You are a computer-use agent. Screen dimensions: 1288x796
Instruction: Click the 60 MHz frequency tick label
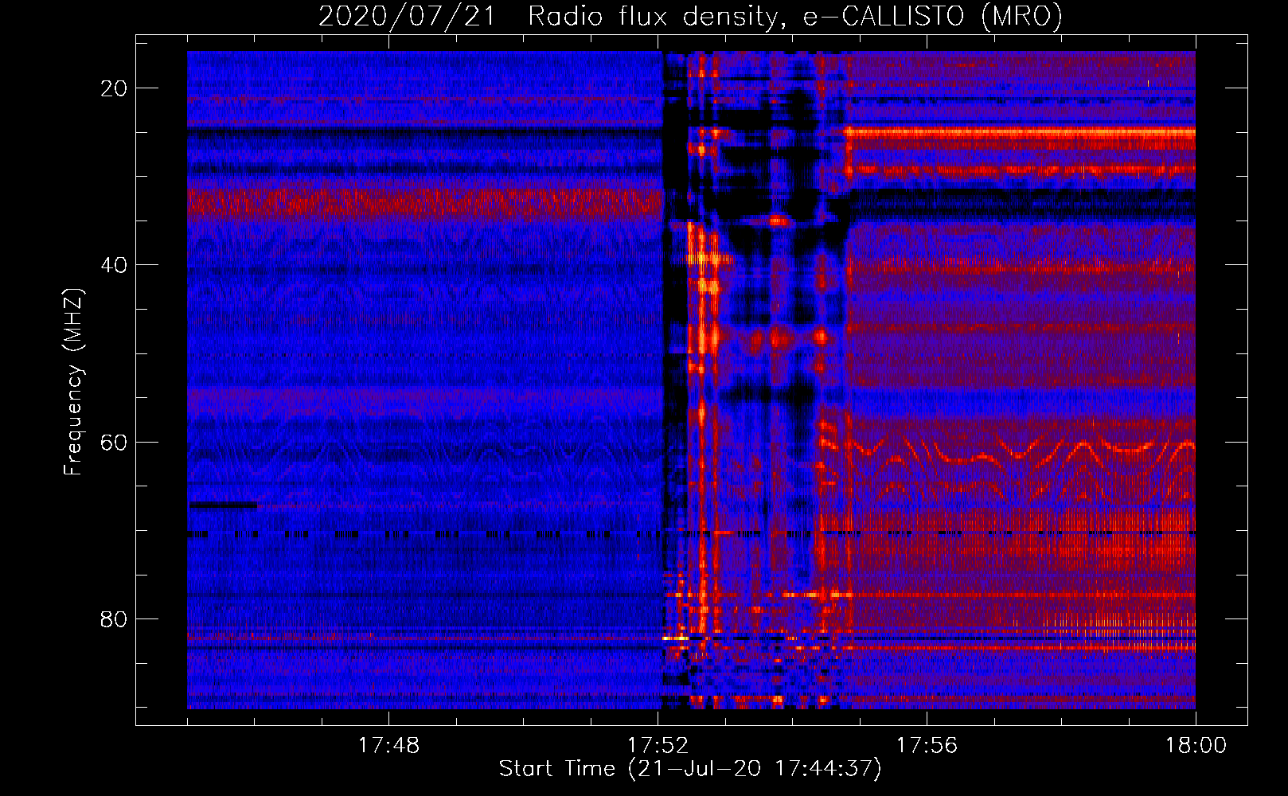click(114, 442)
